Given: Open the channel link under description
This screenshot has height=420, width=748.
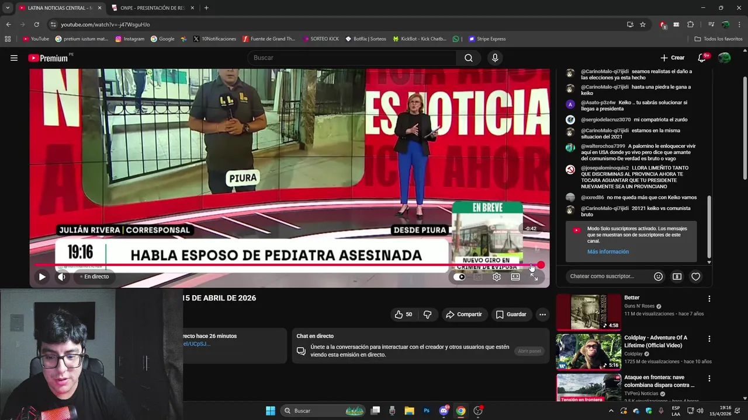Looking at the screenshot, I should click(196, 344).
